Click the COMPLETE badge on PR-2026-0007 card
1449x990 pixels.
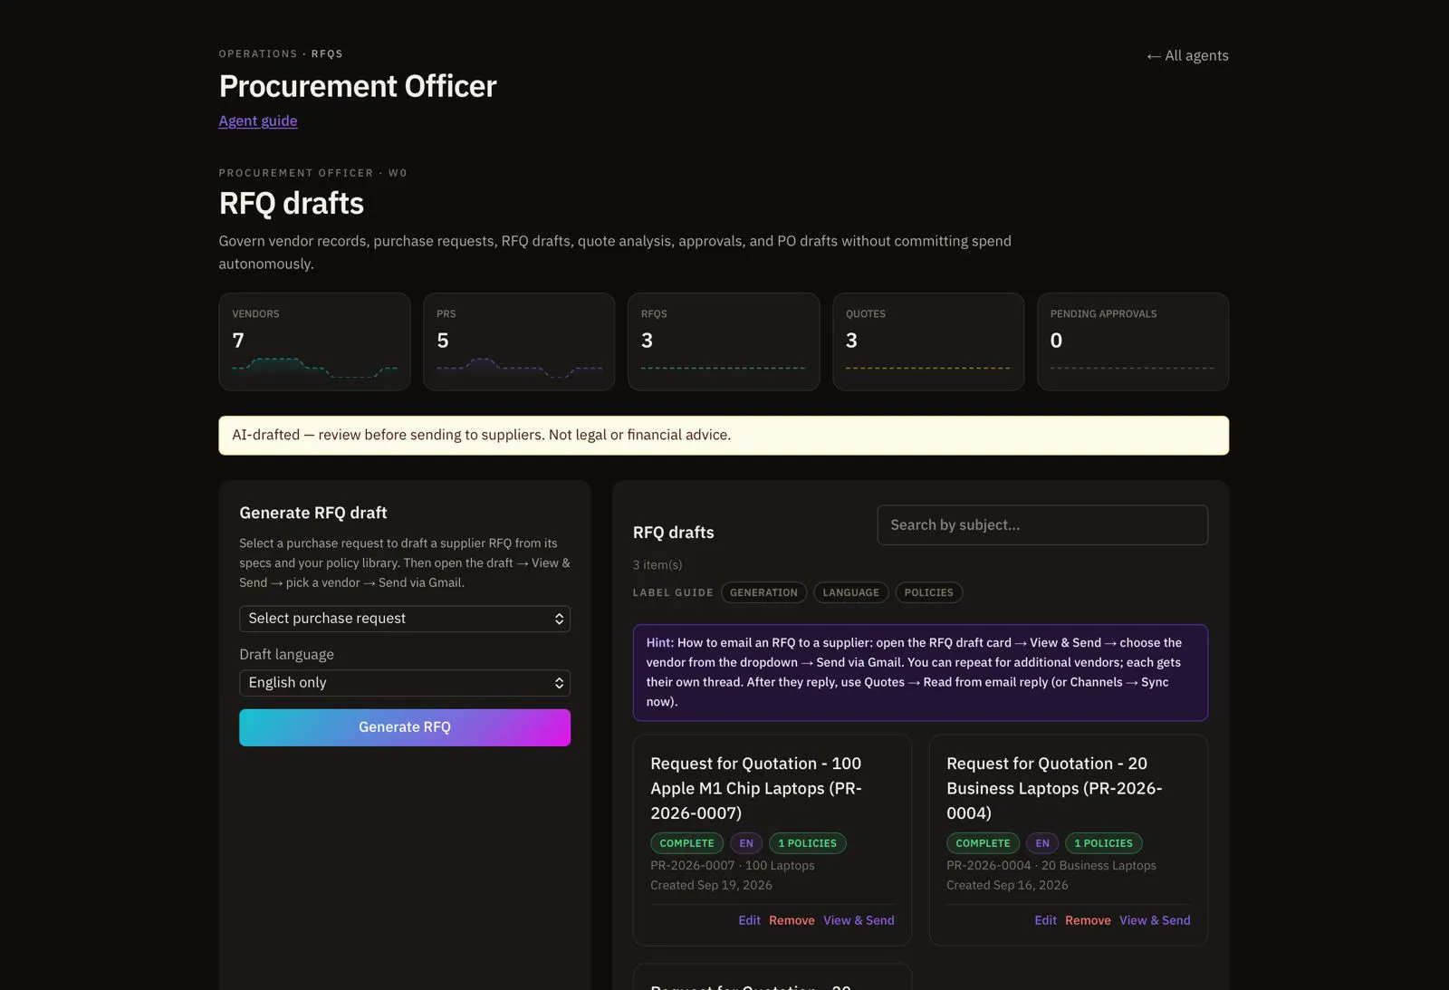686,843
